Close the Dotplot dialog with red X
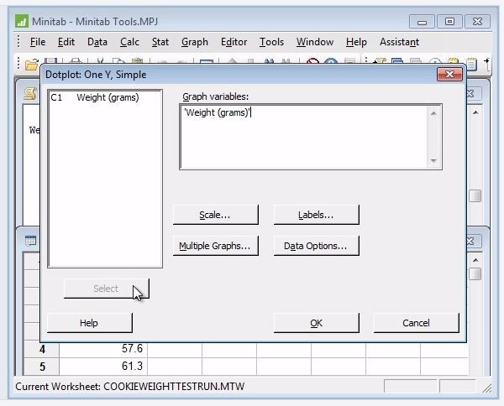The width and height of the screenshot is (504, 406). (x=449, y=75)
